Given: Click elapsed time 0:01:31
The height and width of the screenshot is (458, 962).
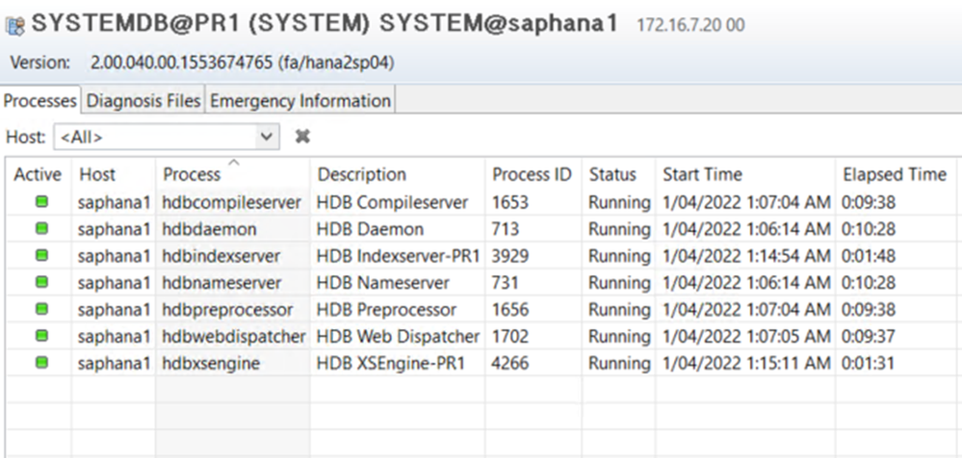Looking at the screenshot, I should coord(869,364).
